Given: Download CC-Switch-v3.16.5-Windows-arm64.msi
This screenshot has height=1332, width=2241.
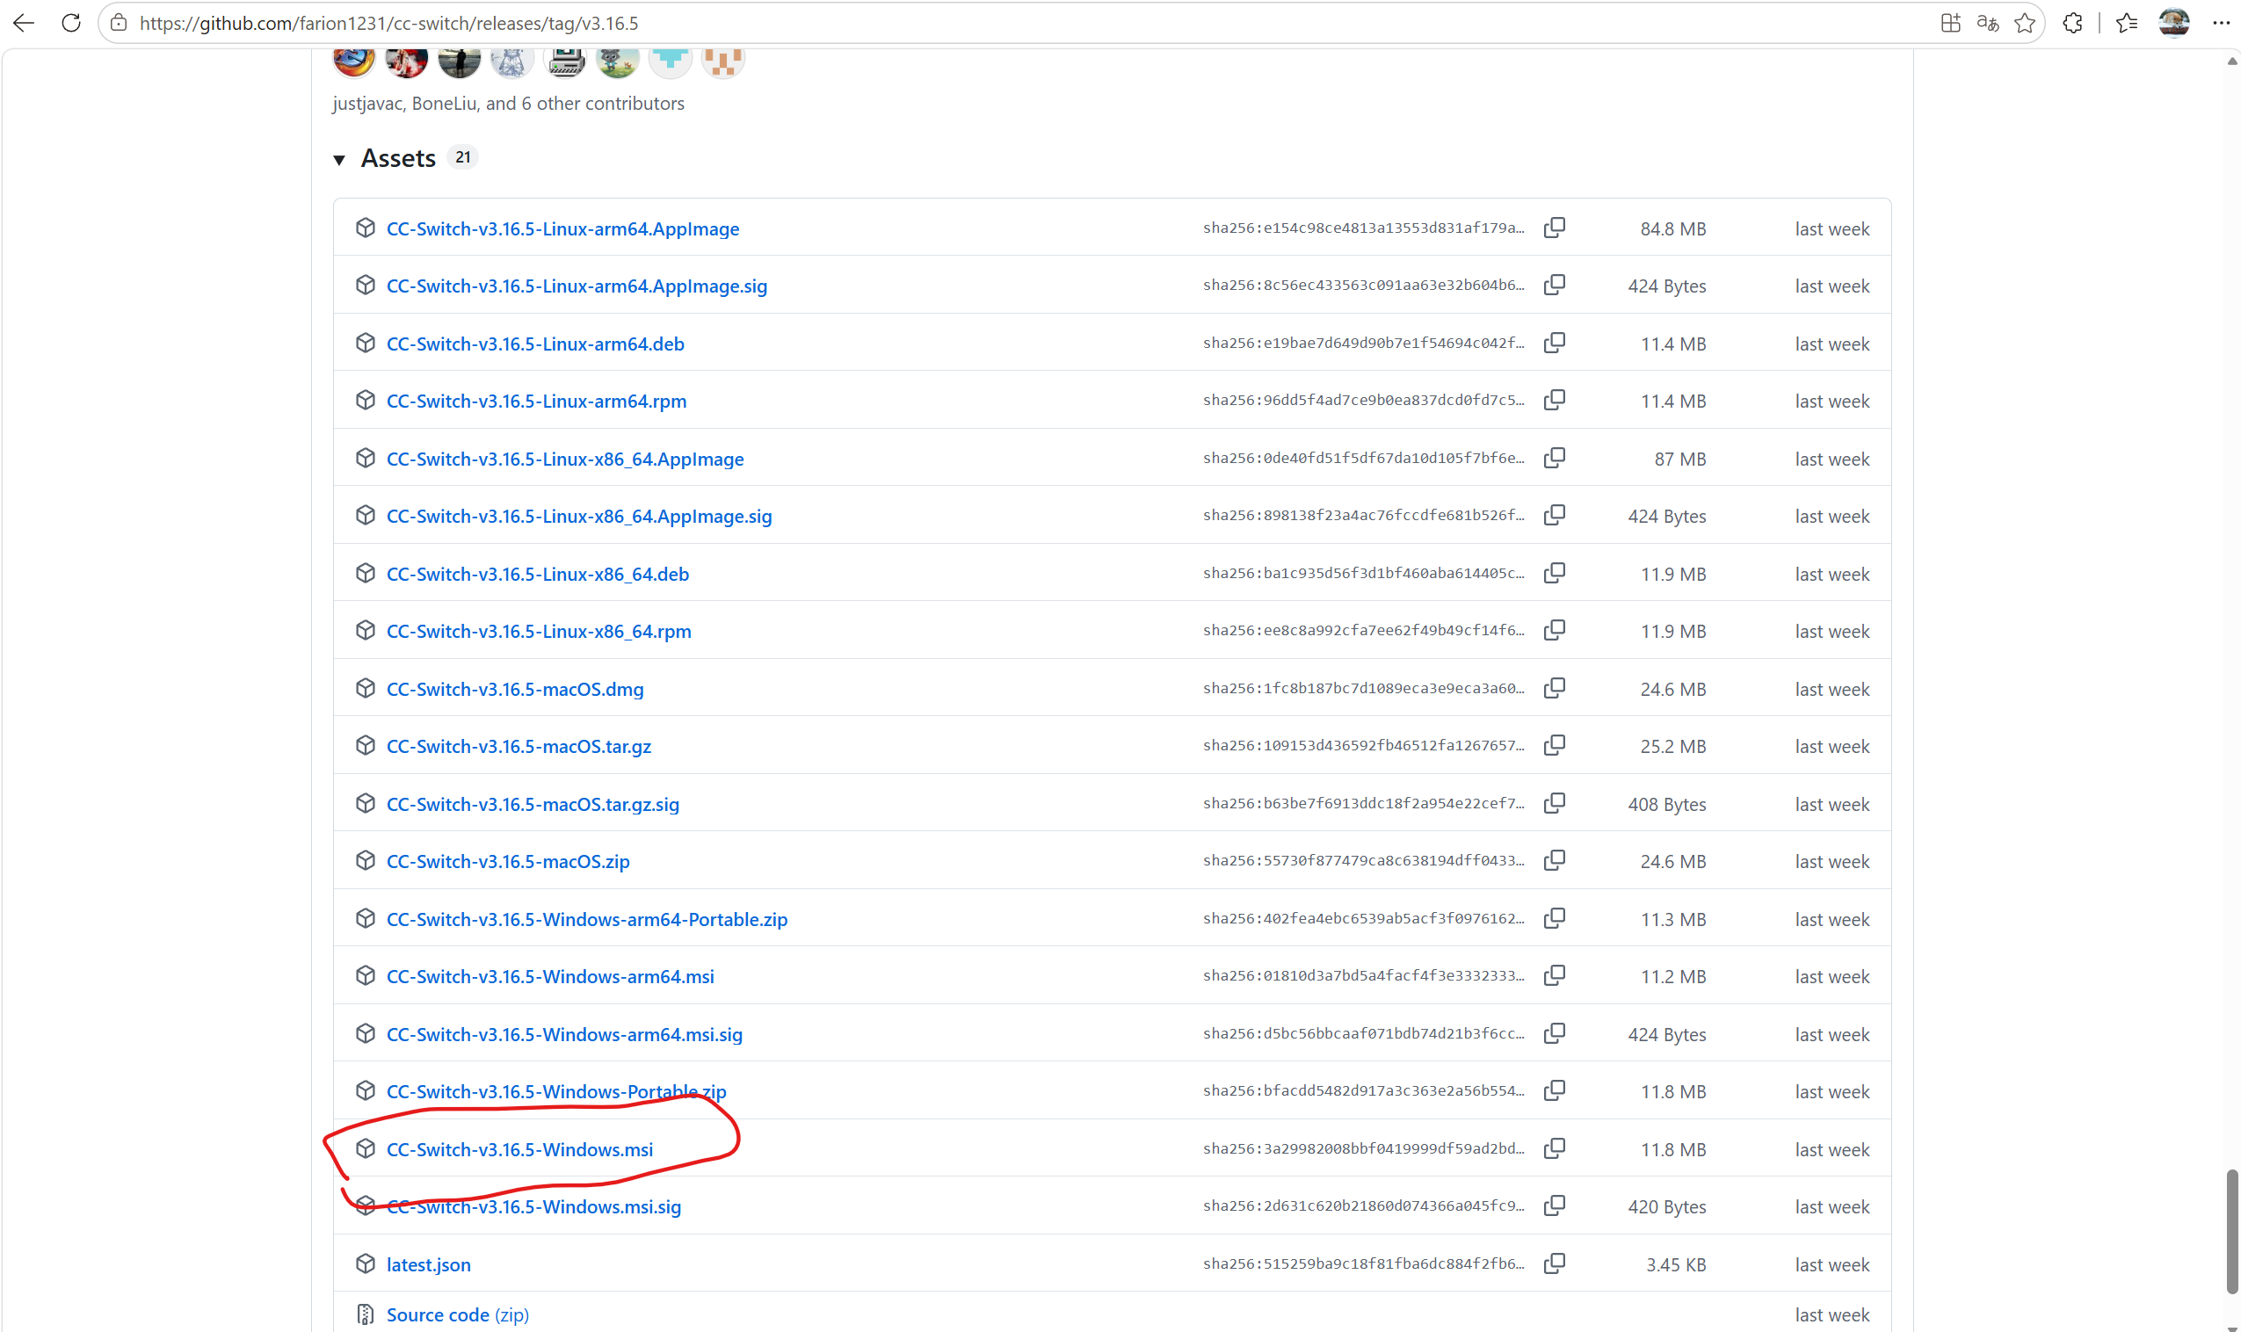Looking at the screenshot, I should [550, 976].
